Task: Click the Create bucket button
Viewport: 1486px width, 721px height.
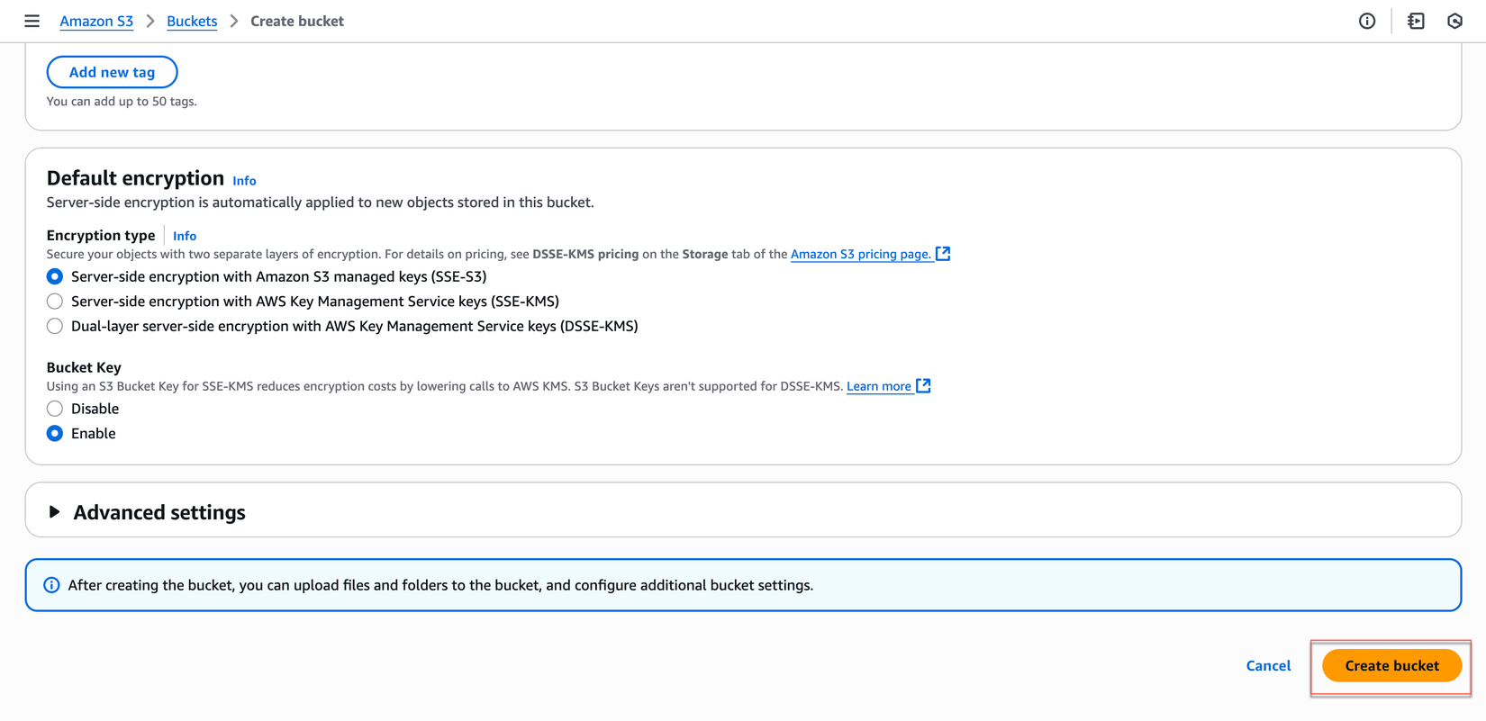Action: [x=1391, y=666]
